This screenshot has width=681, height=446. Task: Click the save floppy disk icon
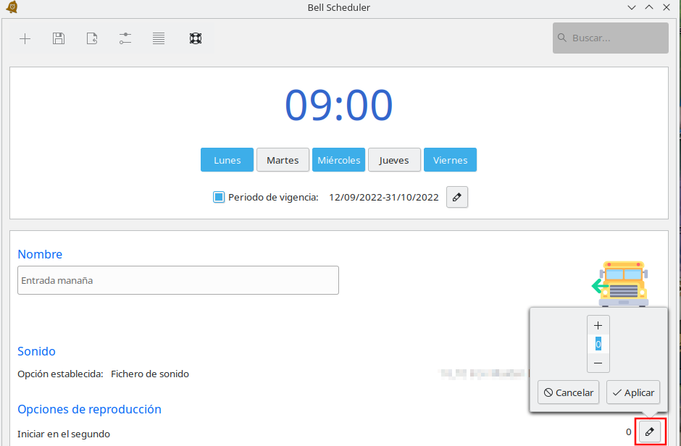[x=59, y=38]
